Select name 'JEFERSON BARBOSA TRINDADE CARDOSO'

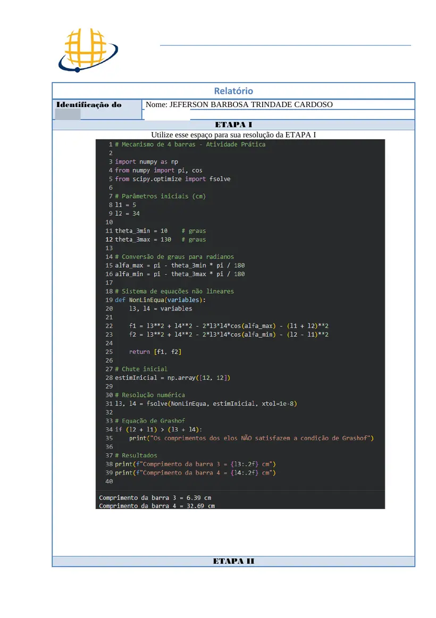pos(251,104)
